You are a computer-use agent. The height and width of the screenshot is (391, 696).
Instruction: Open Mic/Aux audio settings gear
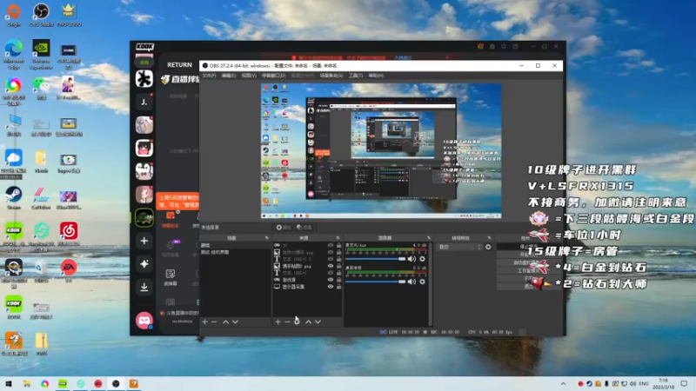tap(422, 259)
